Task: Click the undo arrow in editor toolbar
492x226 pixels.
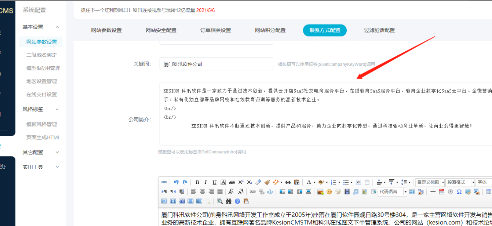Action: click(176, 182)
